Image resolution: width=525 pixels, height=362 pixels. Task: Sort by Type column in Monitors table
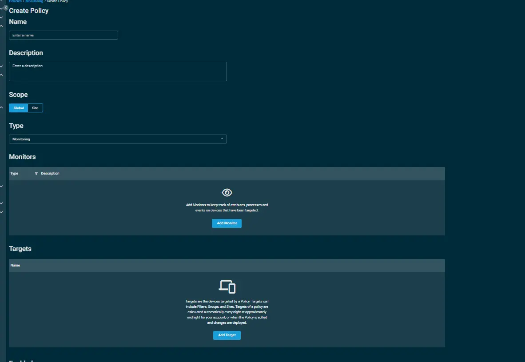click(x=14, y=174)
